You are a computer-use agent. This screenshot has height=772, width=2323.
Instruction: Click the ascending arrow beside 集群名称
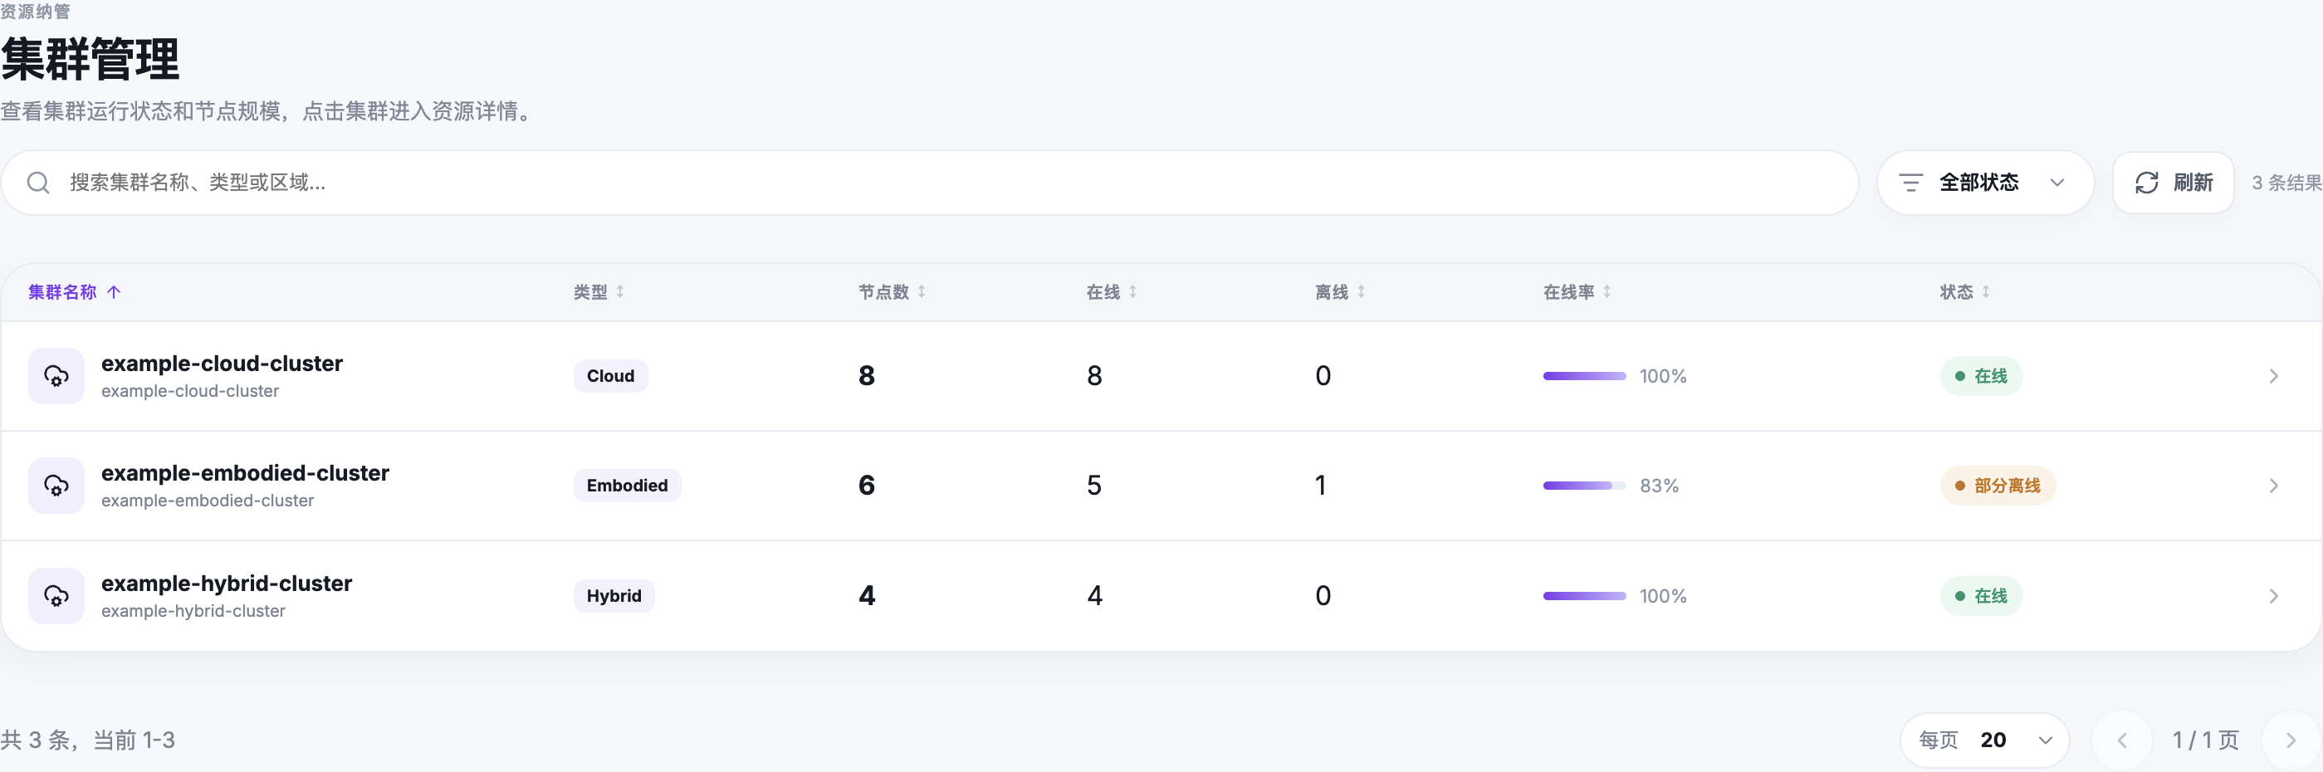point(114,292)
